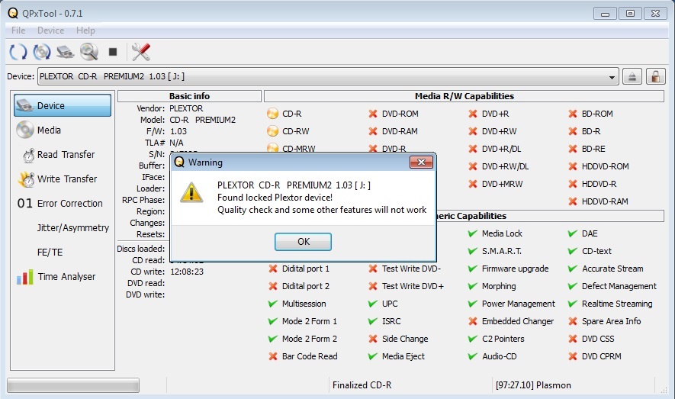Click the red X beside Embedded Changer
675x399 pixels.
pos(473,321)
